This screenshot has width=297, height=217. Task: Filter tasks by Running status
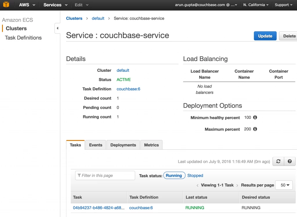[x=174, y=175]
